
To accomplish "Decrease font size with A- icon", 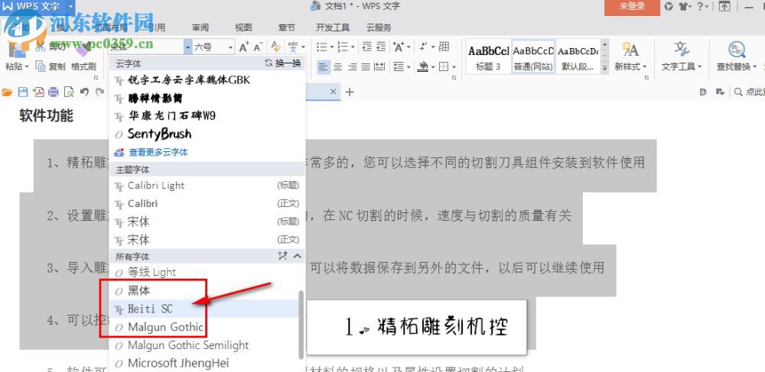I will point(259,47).
